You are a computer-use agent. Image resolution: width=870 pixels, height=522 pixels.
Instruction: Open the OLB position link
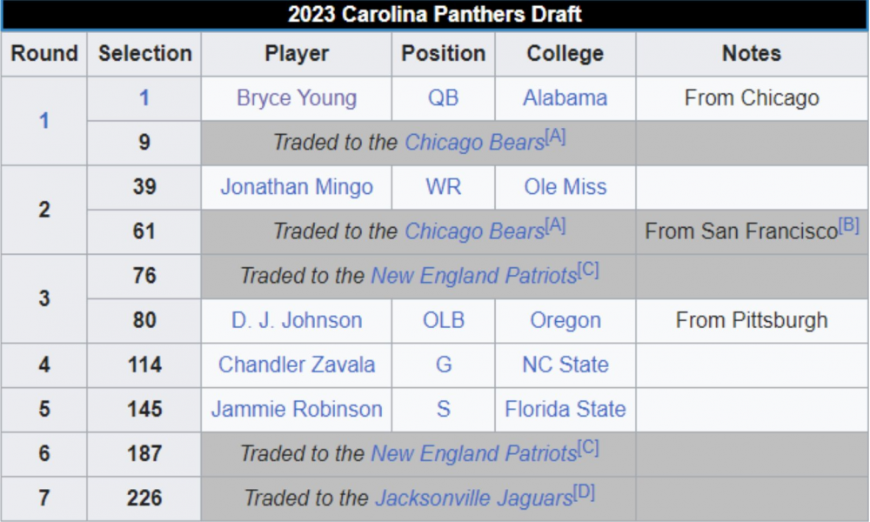(443, 320)
